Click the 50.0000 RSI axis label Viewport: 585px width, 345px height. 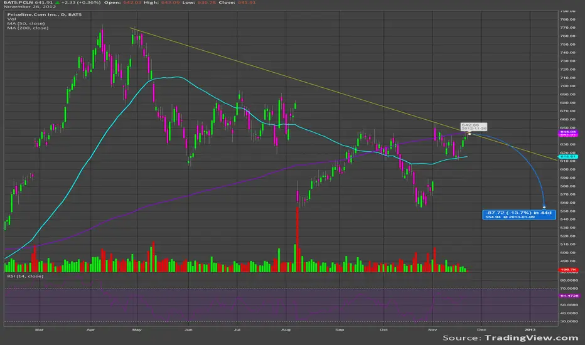(569, 305)
